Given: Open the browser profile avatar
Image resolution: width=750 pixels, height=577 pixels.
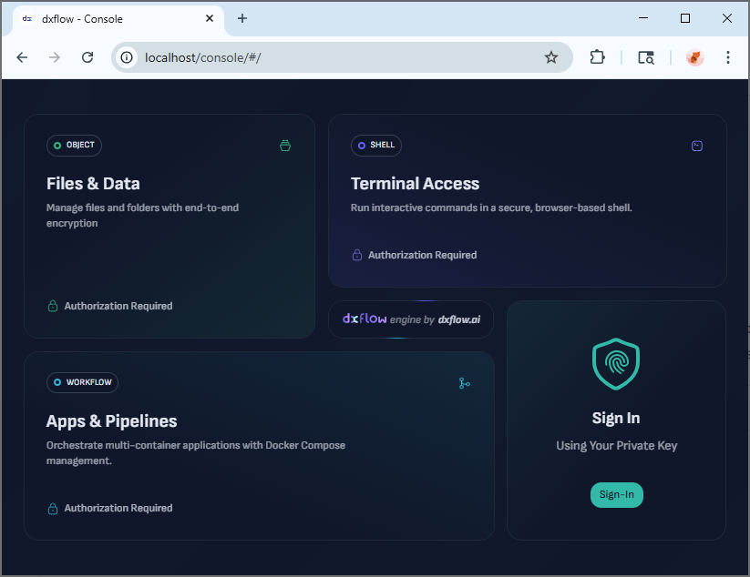Looking at the screenshot, I should (x=695, y=57).
